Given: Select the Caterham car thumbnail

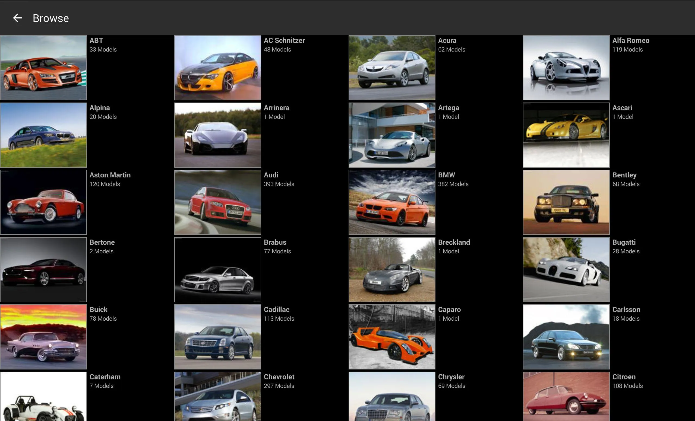Looking at the screenshot, I should [x=43, y=397].
